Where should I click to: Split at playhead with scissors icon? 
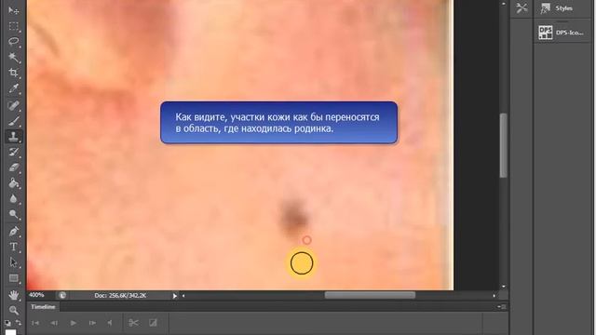tap(133, 323)
